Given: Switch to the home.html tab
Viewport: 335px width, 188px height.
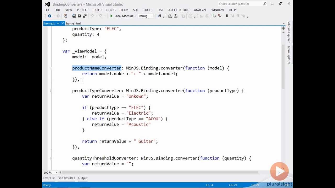Looking at the screenshot, I should tap(73, 23).
